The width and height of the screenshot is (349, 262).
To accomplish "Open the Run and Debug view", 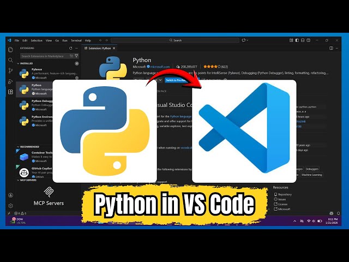I will click(10, 81).
